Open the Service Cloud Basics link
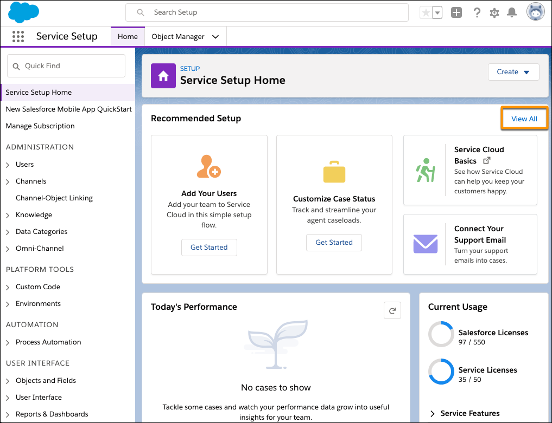The height and width of the screenshot is (423, 552). tap(479, 155)
